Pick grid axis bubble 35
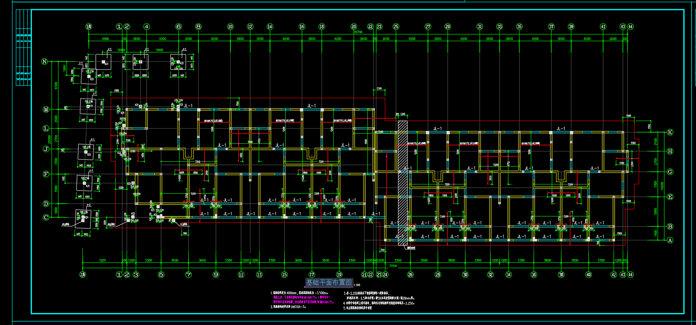The image size is (696, 325). click(x=519, y=27)
